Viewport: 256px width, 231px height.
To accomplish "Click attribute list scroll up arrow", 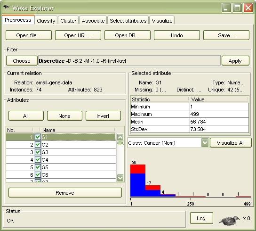I will pos(120,137).
